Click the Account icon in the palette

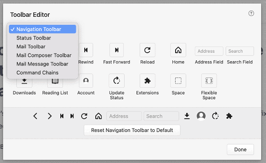tap(86, 81)
